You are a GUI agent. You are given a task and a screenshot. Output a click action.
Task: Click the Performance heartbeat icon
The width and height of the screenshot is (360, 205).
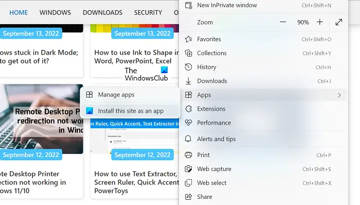(189, 123)
